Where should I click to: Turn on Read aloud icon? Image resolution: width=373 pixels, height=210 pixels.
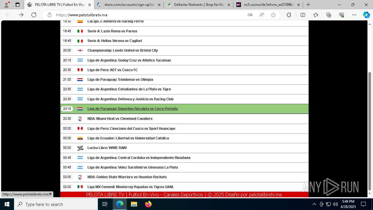(262, 15)
